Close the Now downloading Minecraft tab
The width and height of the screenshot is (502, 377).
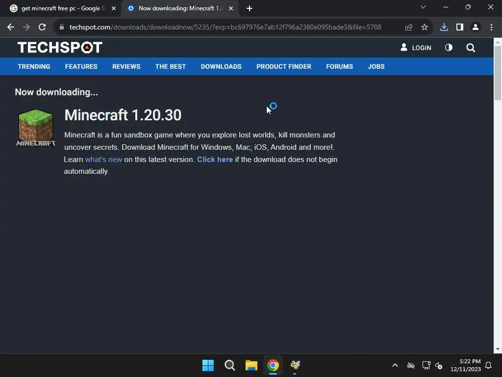[231, 8]
